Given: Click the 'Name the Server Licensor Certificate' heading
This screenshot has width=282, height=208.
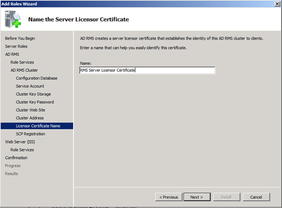Looking at the screenshot, I should [x=78, y=19].
